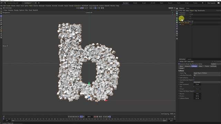Select the Random effector in Objects tree
Screen dimensions: 221x124
coord(183,13)
